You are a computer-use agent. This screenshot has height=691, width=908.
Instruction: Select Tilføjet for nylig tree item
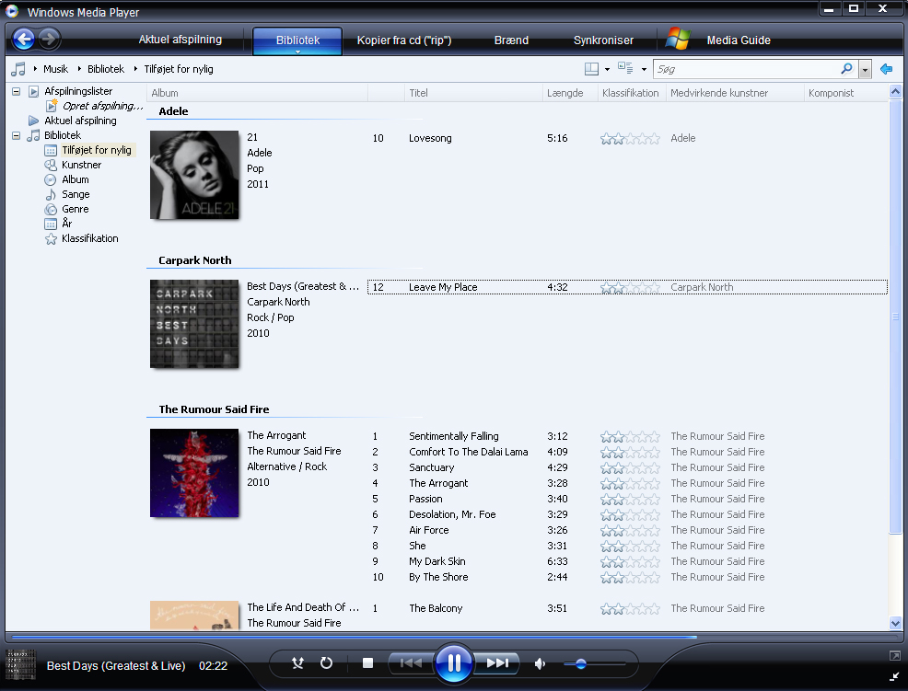click(x=97, y=150)
